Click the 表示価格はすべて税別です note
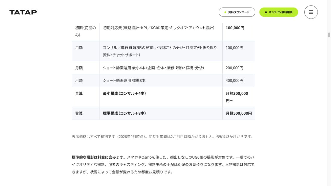Image resolution: width=331 pixels, height=186 pixels. [x=162, y=136]
